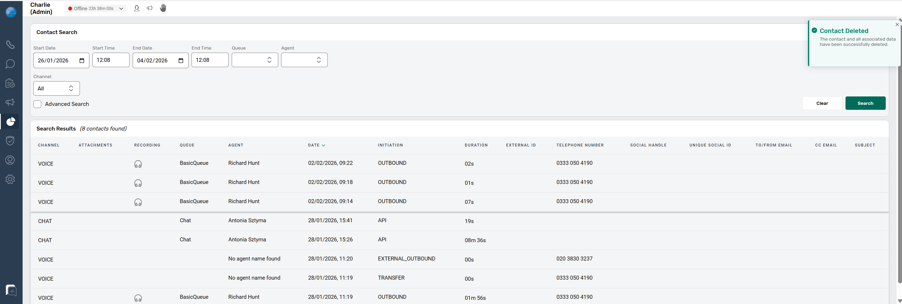This screenshot has width=902, height=304.
Task: Open the shield check sidebar icon
Action: coord(10,140)
